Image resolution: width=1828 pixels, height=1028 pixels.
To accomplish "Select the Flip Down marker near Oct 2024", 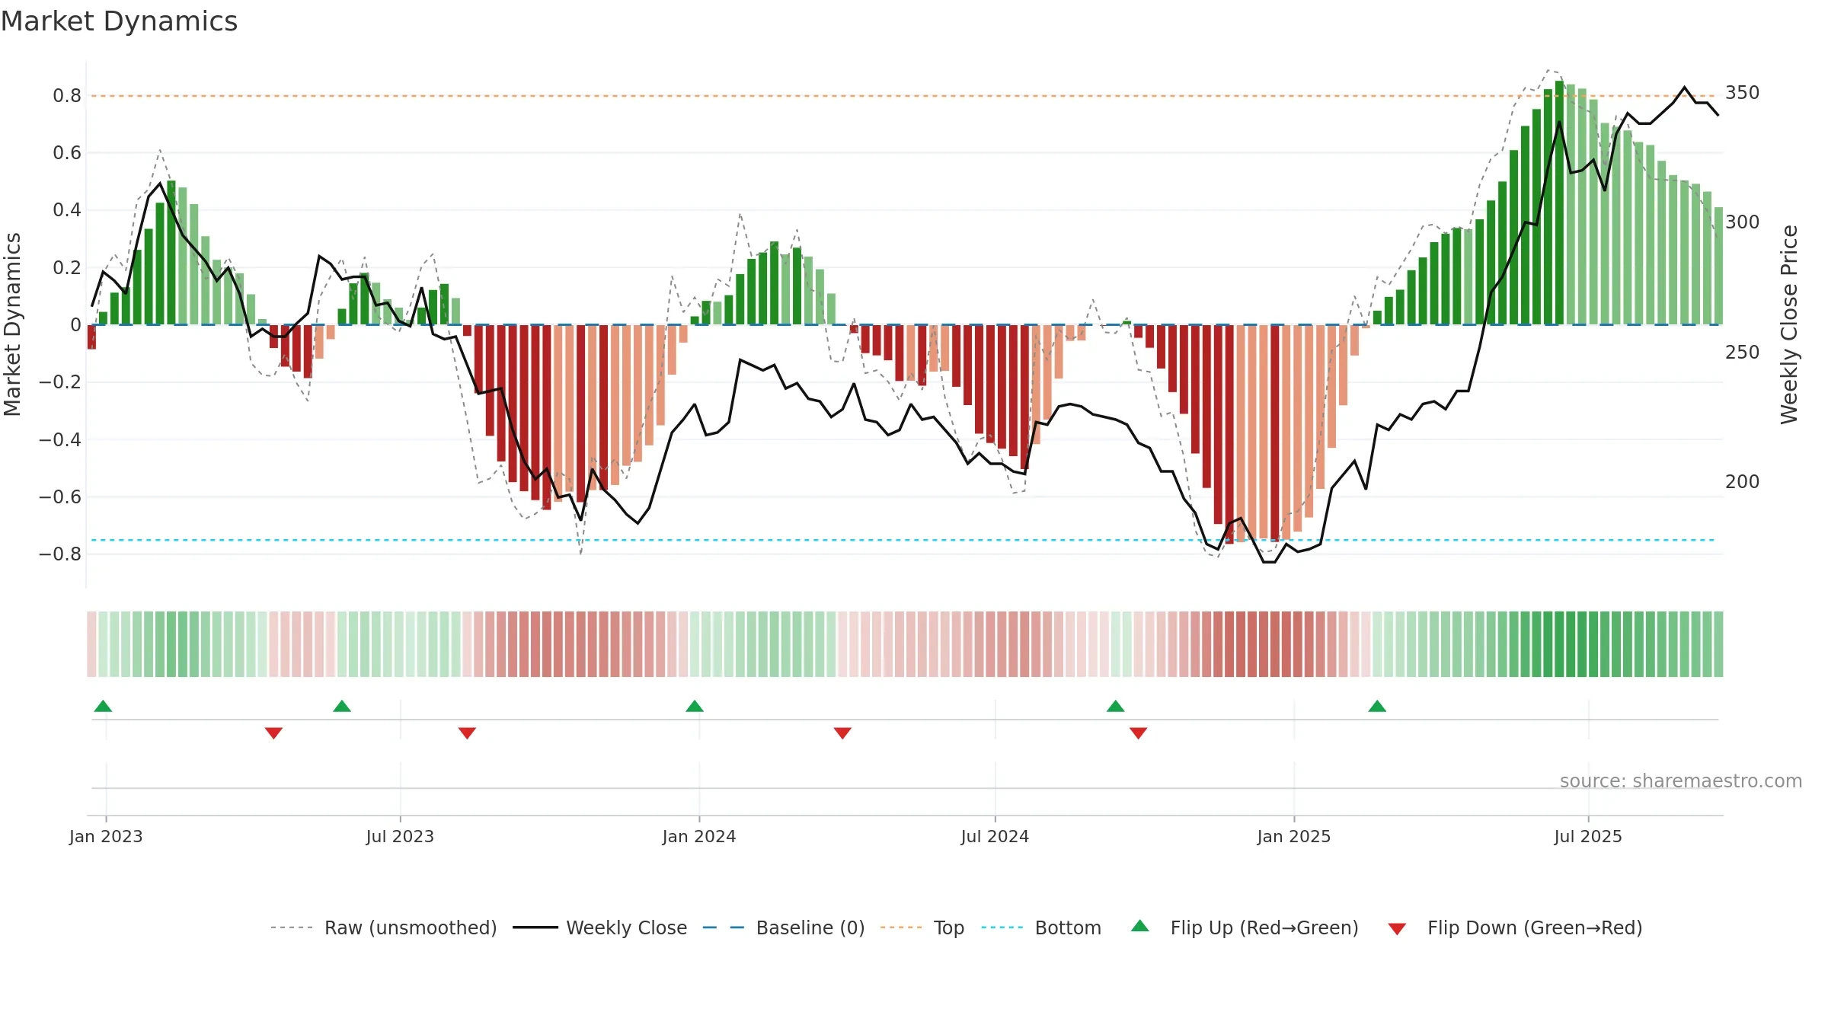I will (1139, 733).
